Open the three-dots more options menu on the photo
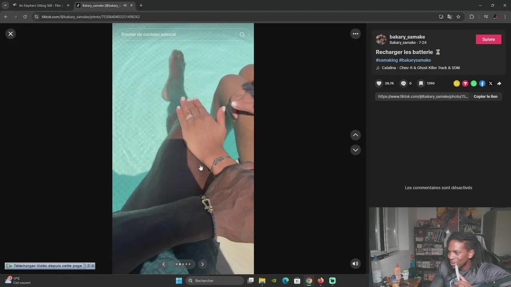Screen dimensions: 511x287 click(x=355, y=34)
